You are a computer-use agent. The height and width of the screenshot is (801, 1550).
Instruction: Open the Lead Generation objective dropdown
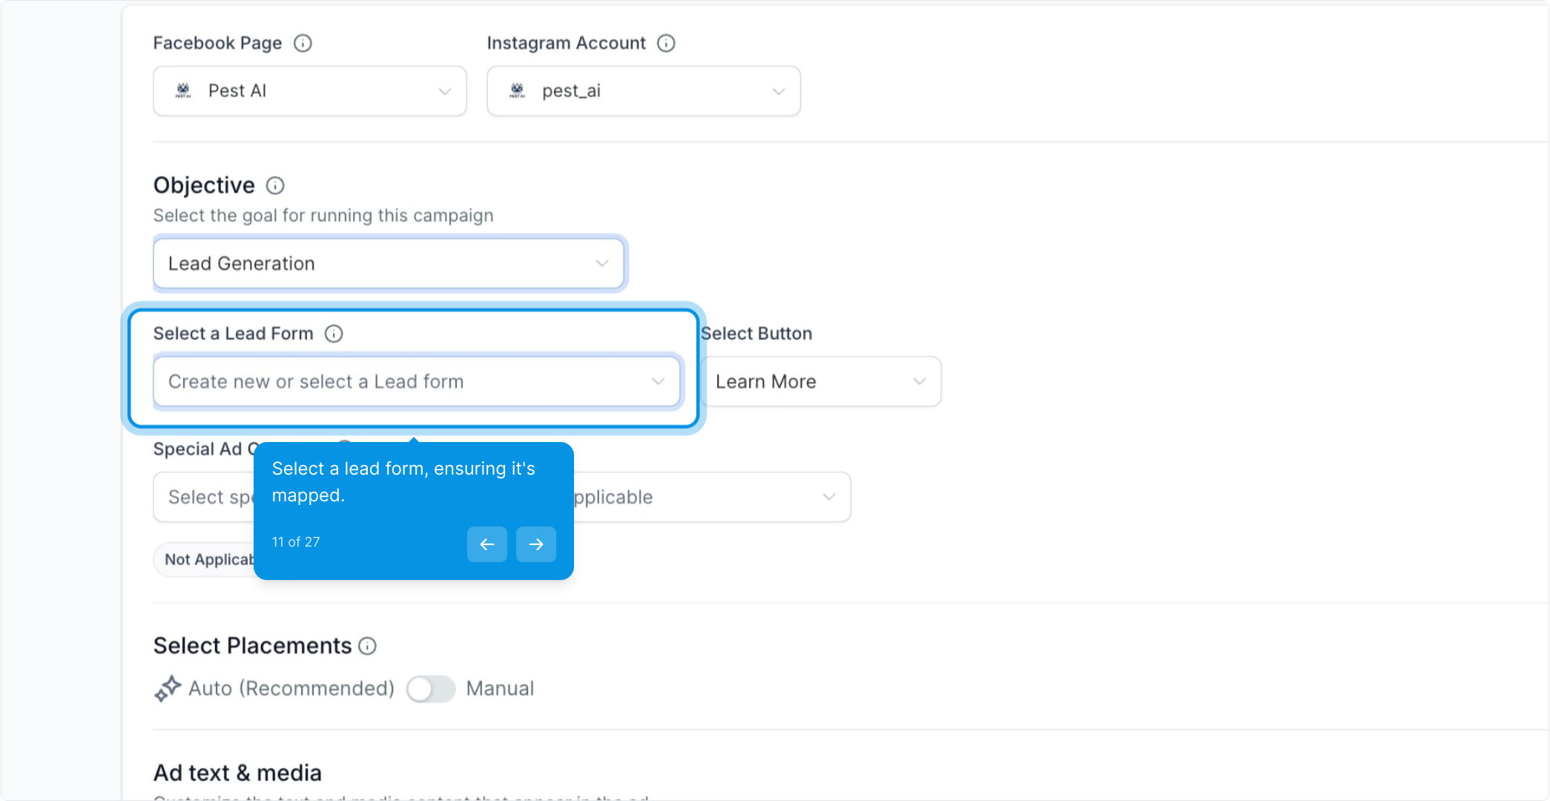pos(389,263)
